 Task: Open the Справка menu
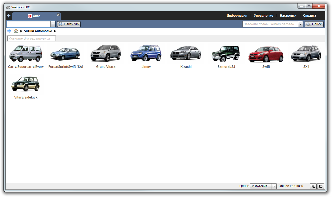click(310, 16)
